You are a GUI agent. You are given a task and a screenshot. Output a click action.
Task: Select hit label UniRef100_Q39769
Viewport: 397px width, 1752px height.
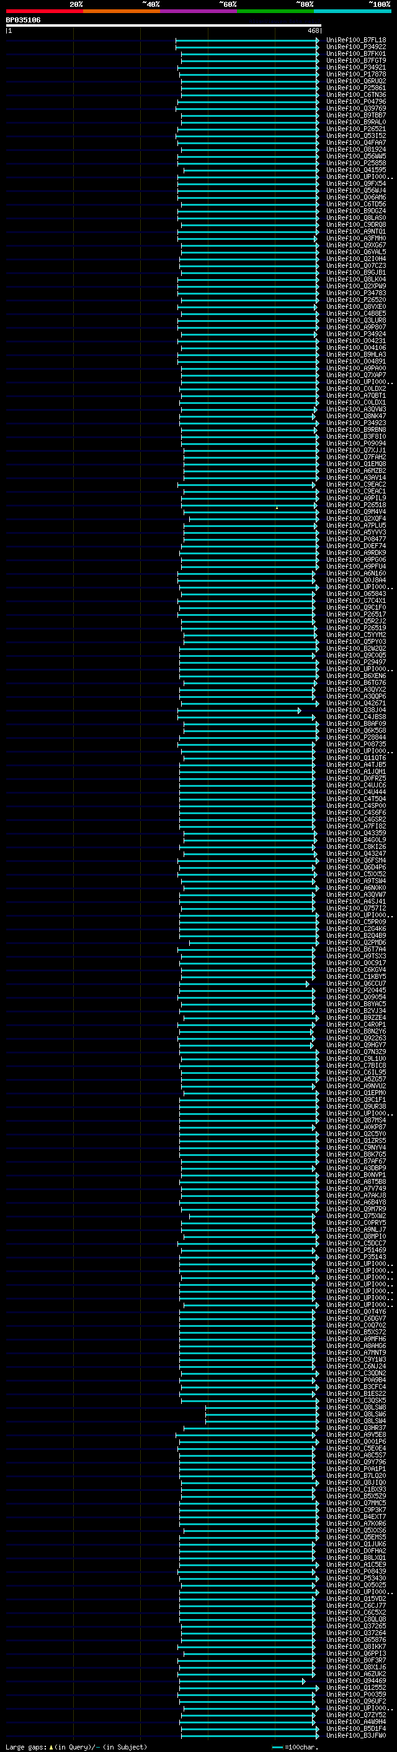(355, 108)
